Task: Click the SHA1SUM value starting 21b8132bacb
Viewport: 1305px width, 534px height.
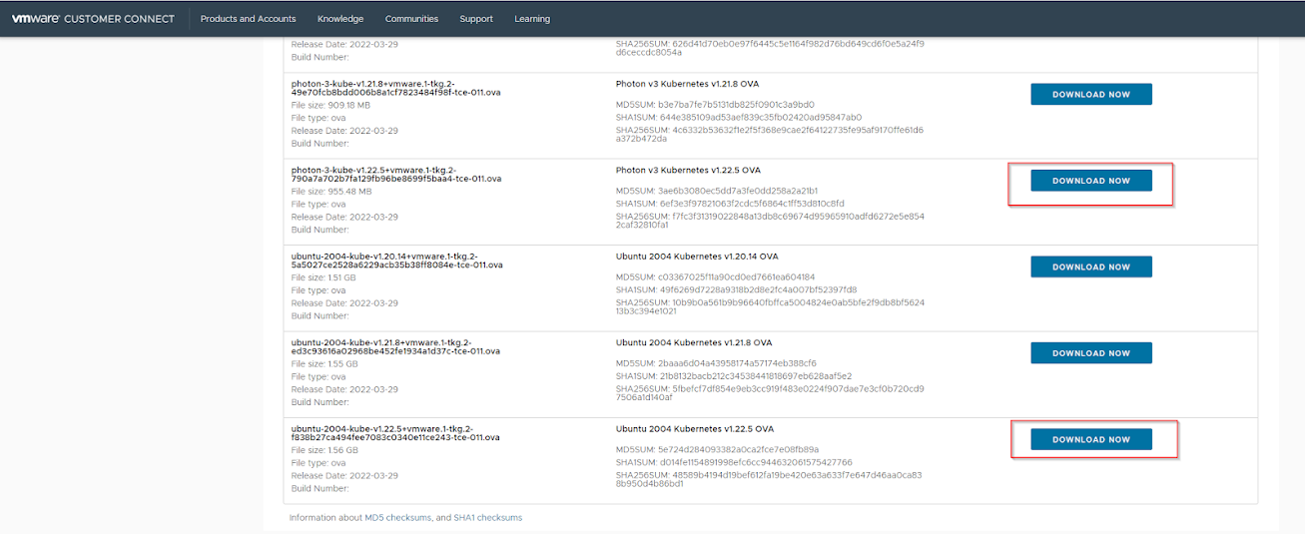Action: pyautogui.click(x=755, y=376)
